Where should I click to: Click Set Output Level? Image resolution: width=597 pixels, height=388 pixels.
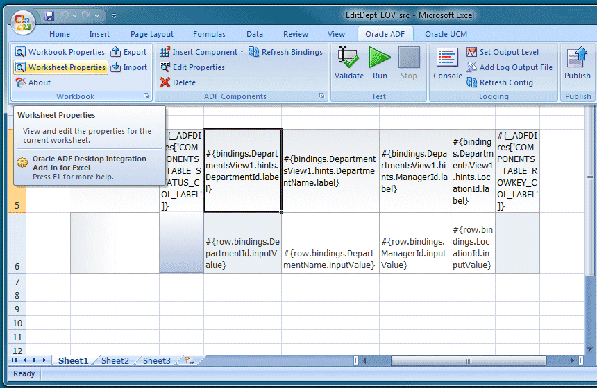tap(503, 52)
